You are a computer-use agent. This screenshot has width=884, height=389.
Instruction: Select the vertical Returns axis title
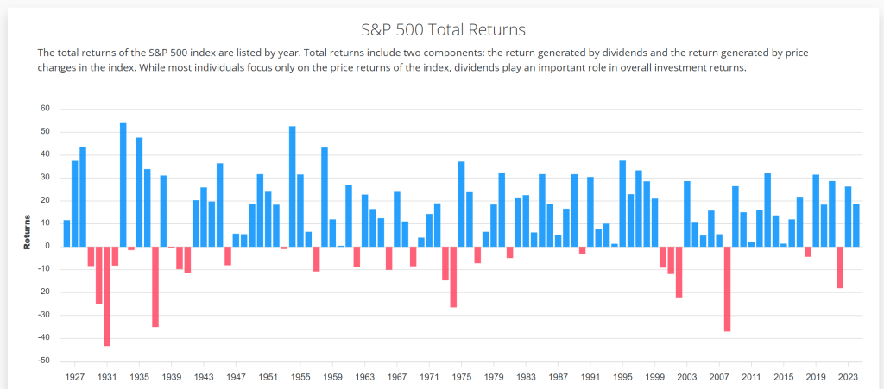[27, 232]
